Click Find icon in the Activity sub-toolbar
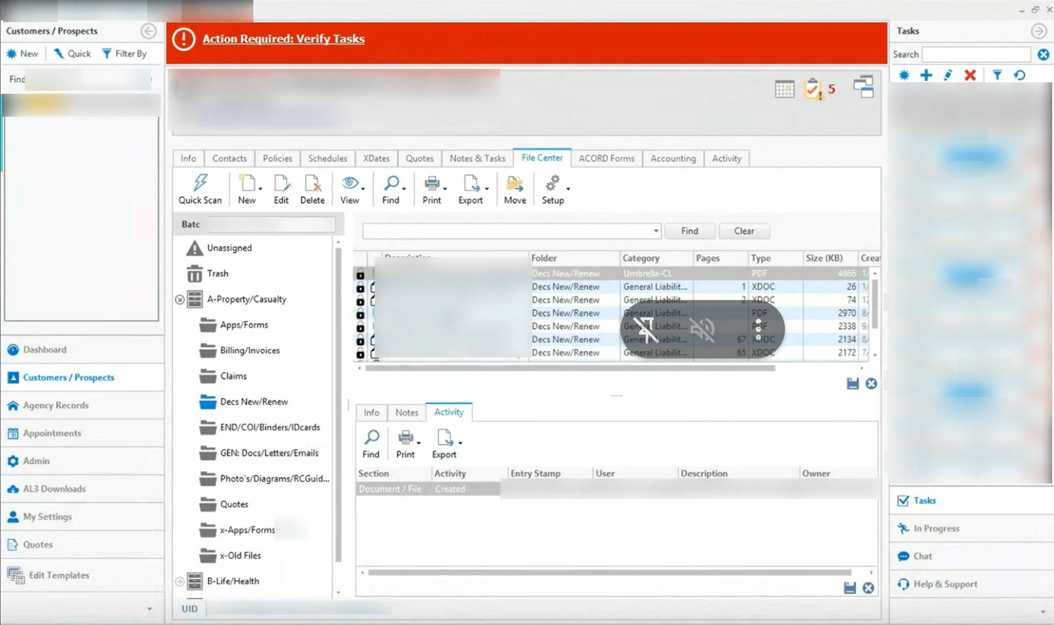 pyautogui.click(x=371, y=438)
